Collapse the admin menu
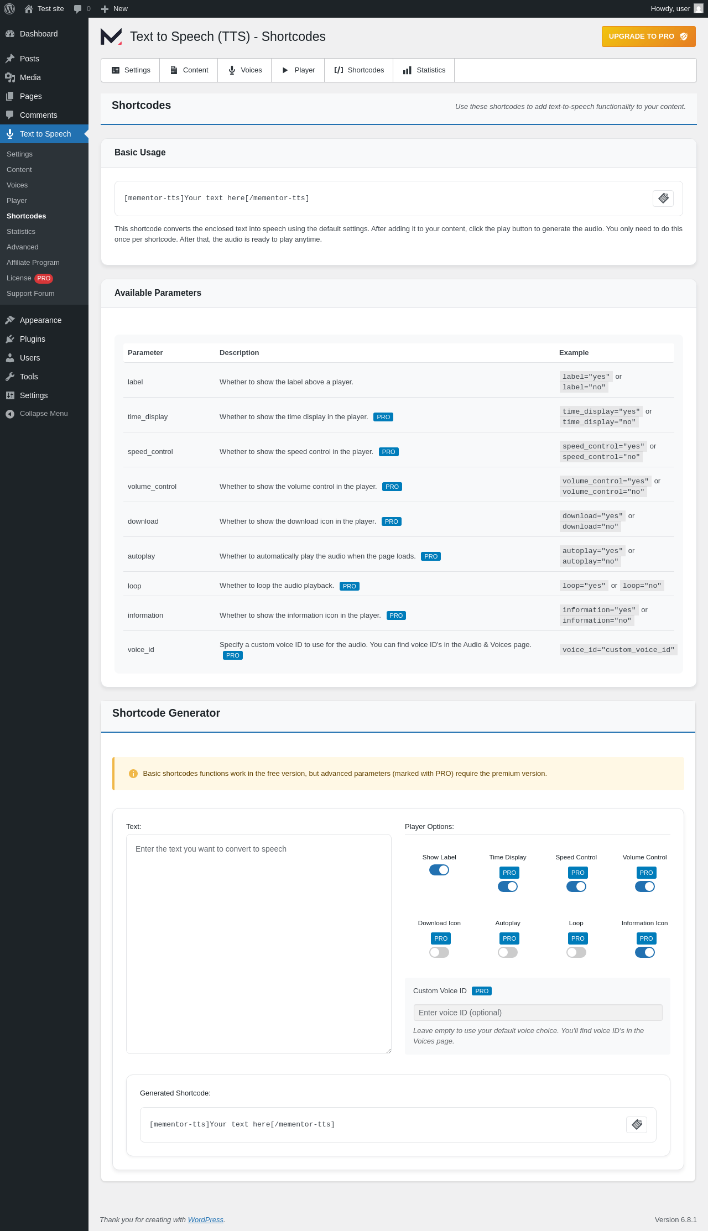 (44, 414)
